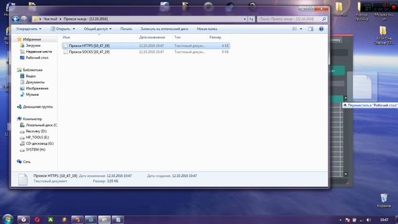Viewport: 398px width, 224px height.
Task: Open Opera taskbar icon
Action: [37, 220]
